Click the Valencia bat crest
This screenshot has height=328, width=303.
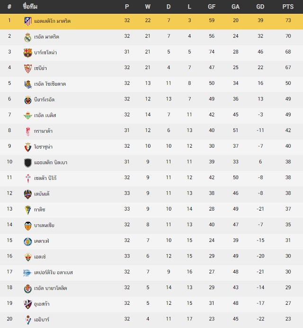[x=27, y=226]
